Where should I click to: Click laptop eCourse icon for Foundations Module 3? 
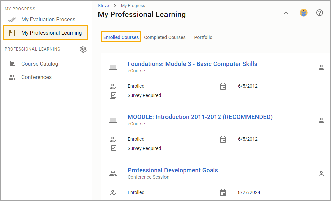[113, 67]
